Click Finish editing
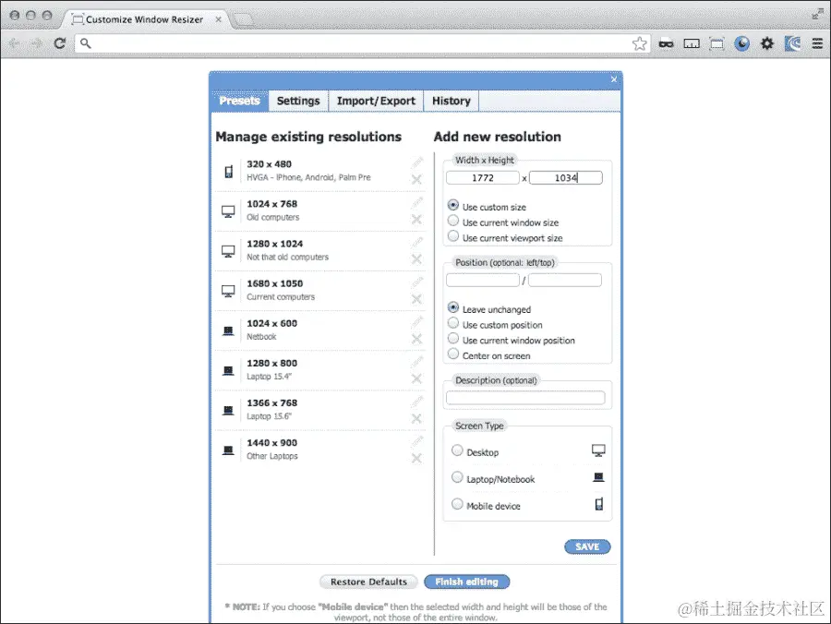The height and width of the screenshot is (624, 831). pyautogui.click(x=467, y=582)
